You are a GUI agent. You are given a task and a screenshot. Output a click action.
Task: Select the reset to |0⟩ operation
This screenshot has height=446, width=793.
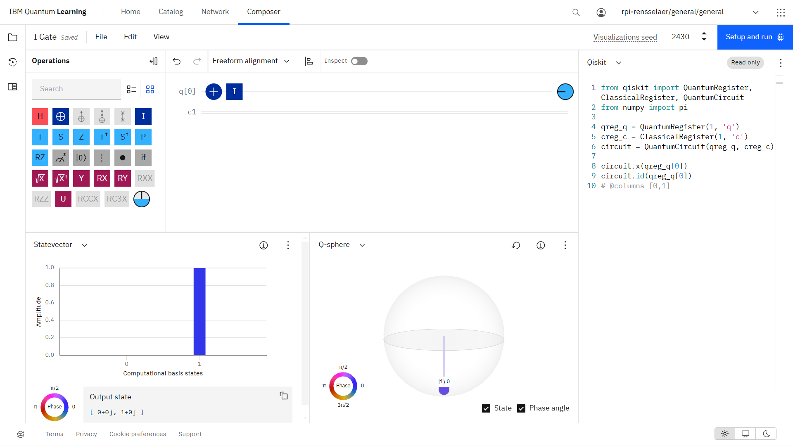pos(81,158)
